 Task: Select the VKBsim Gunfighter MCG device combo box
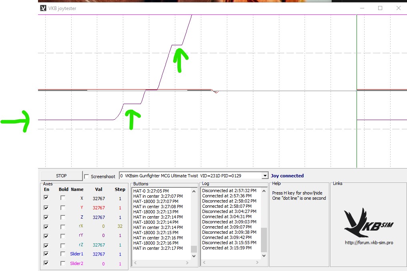193,176
